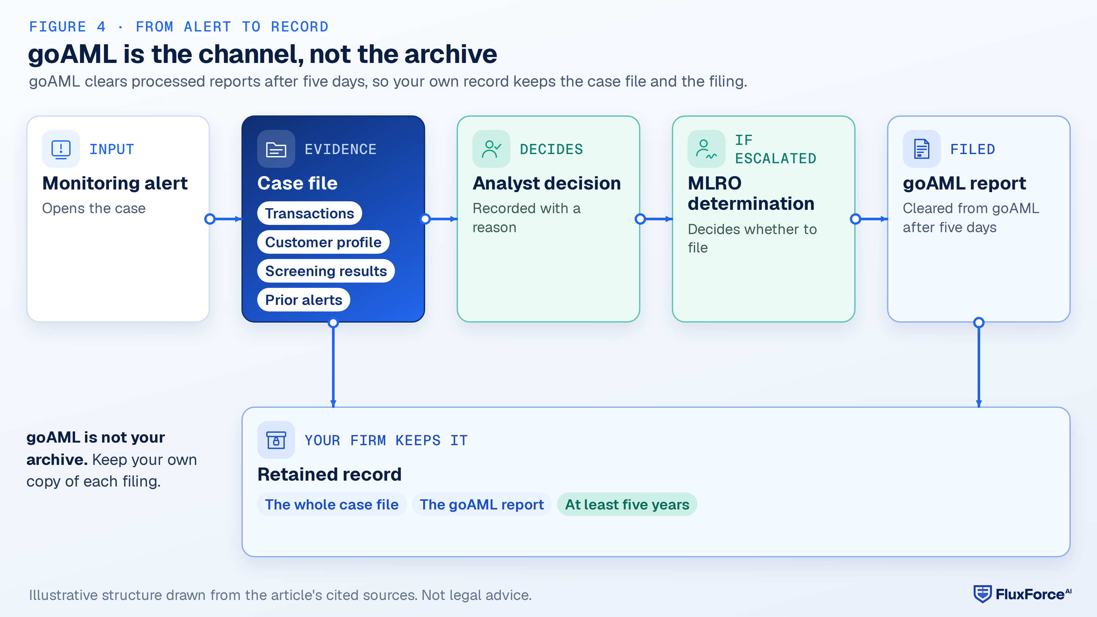1097x617 pixels.
Task: Click the 'goAML is not your archive' note
Action: coord(112,460)
